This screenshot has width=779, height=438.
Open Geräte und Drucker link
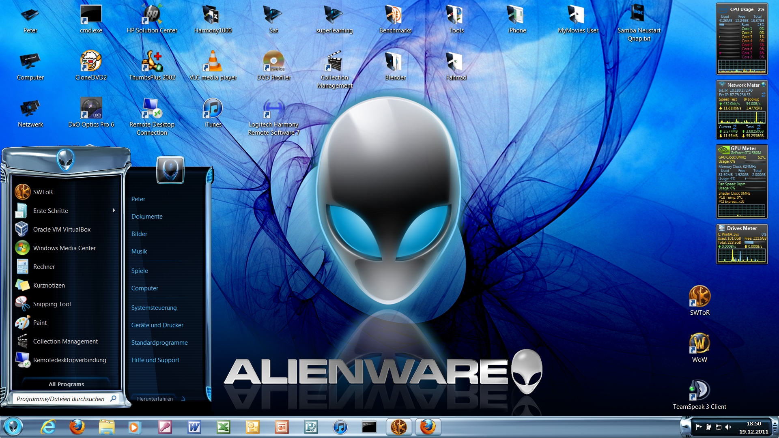click(x=157, y=325)
